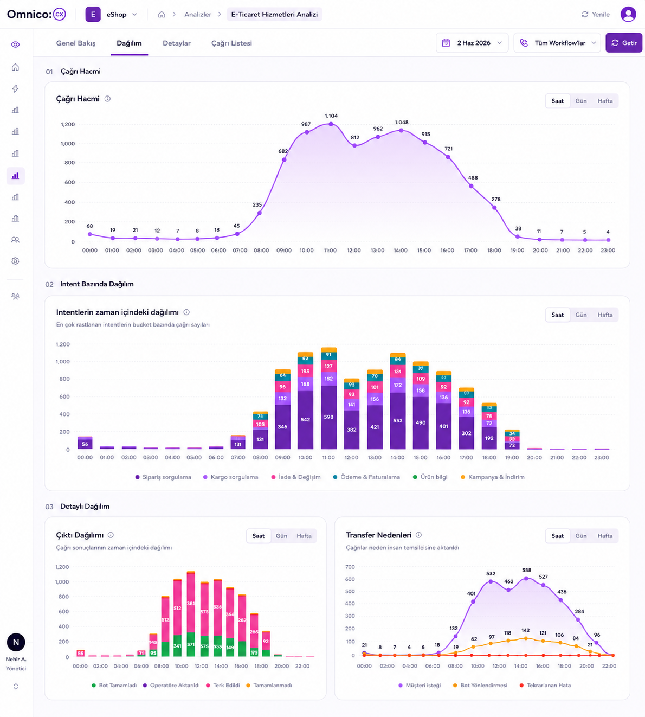Image resolution: width=645 pixels, height=717 pixels.
Task: Switch Çıktı Dağılımı chart to Hafta
Action: 304,536
